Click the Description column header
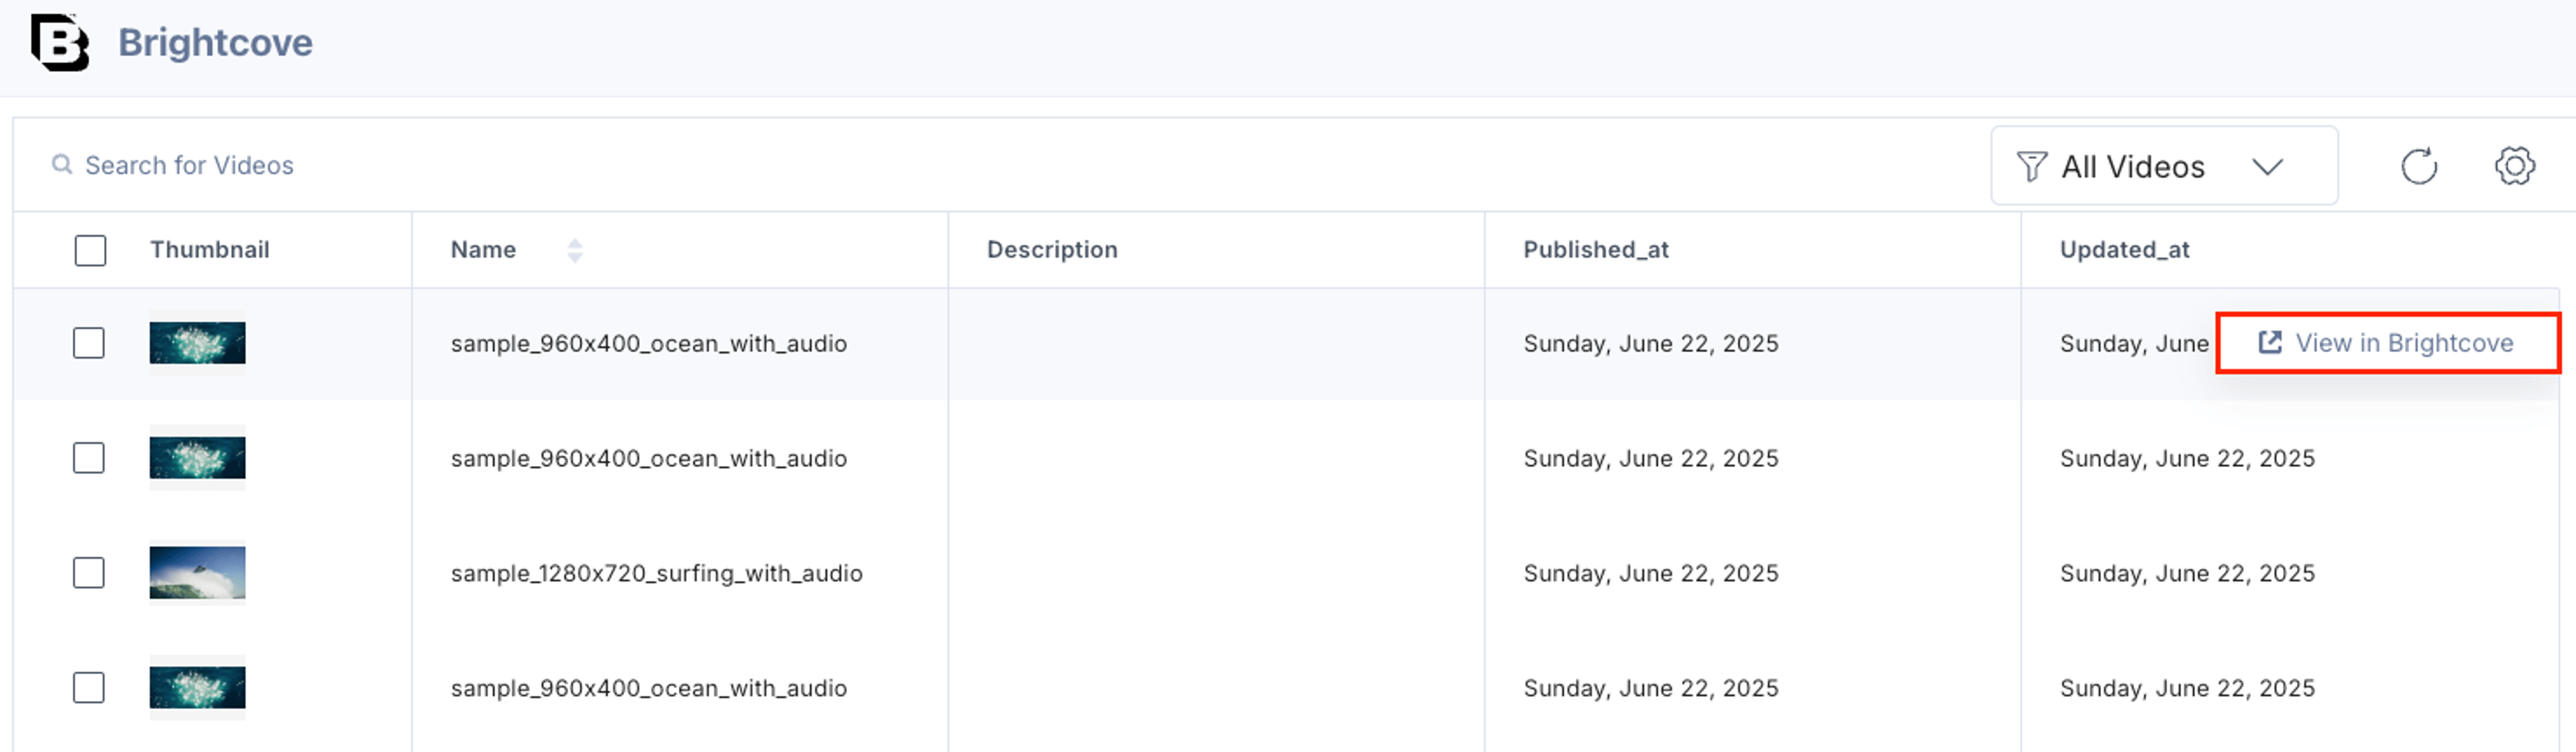The width and height of the screenshot is (2576, 752). 1052,249
